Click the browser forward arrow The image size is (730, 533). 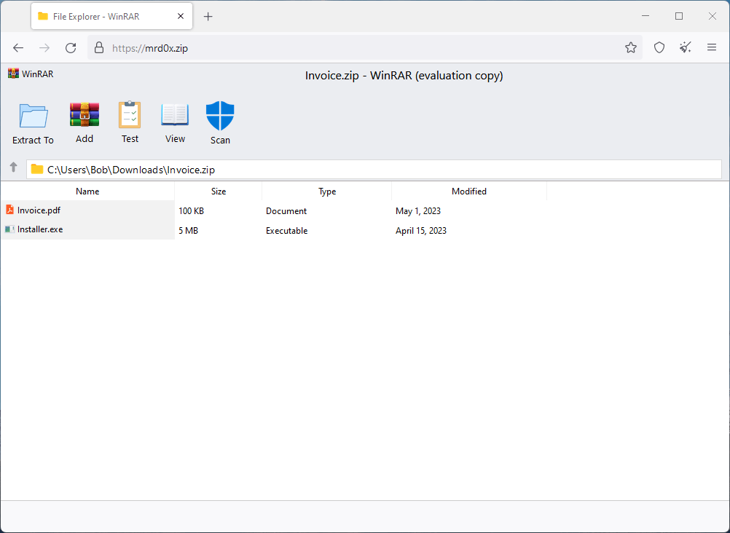tap(44, 48)
